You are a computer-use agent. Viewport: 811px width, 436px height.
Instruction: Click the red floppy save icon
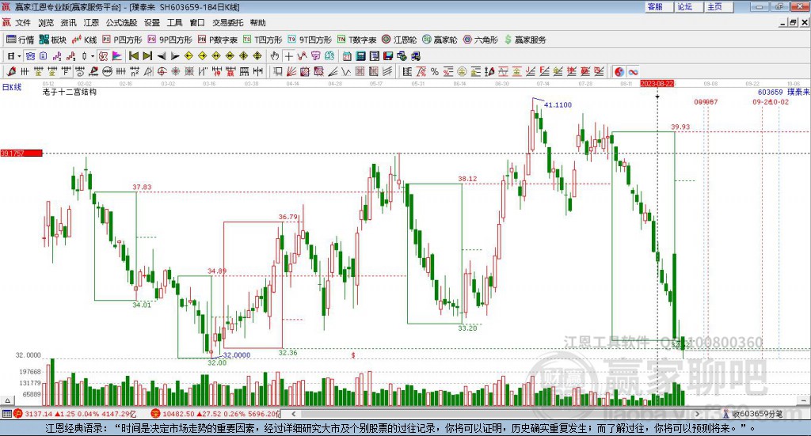click(x=388, y=56)
